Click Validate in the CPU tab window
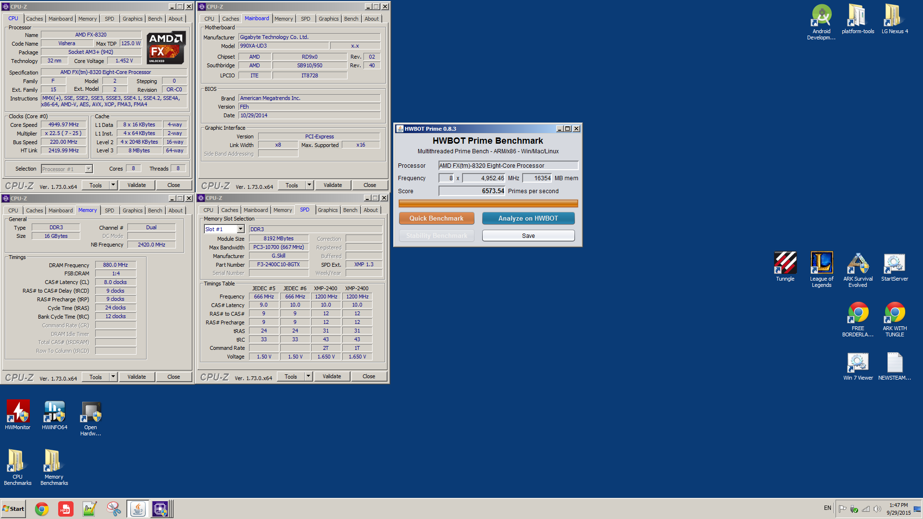923x519 pixels. tap(137, 185)
